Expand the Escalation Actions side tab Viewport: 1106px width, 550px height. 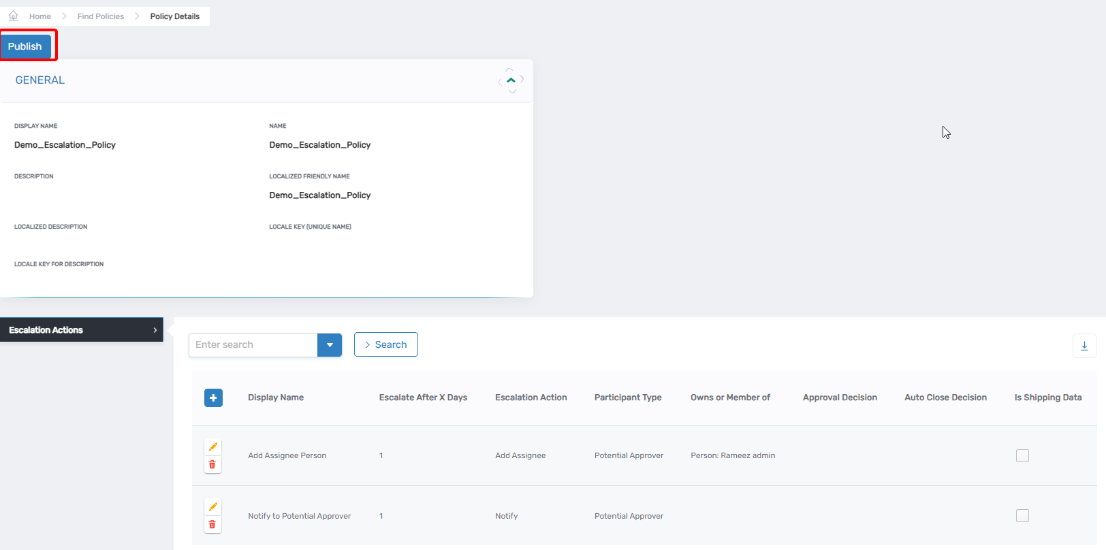pos(82,330)
